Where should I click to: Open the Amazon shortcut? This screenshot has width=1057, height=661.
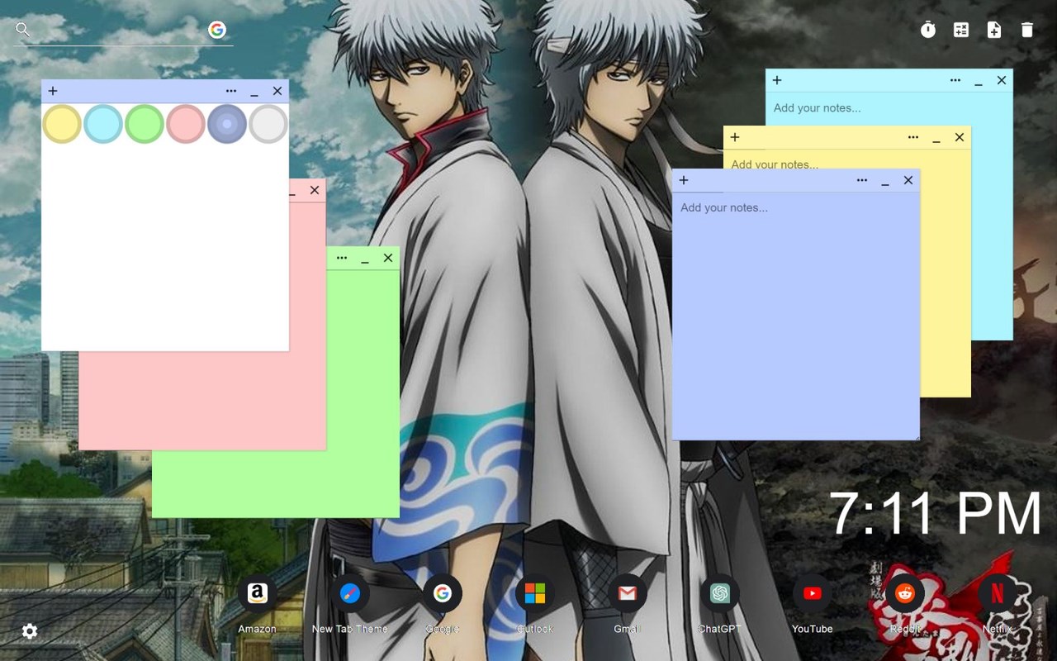pos(257,593)
